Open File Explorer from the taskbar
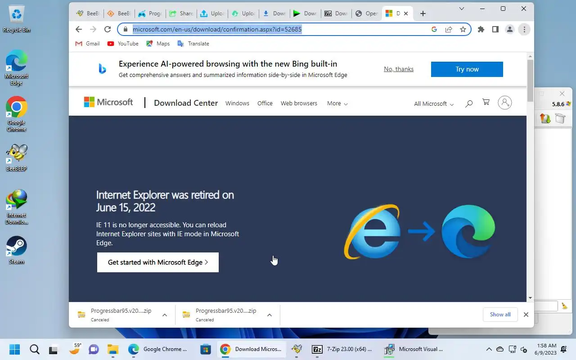576x360 pixels. click(112, 349)
